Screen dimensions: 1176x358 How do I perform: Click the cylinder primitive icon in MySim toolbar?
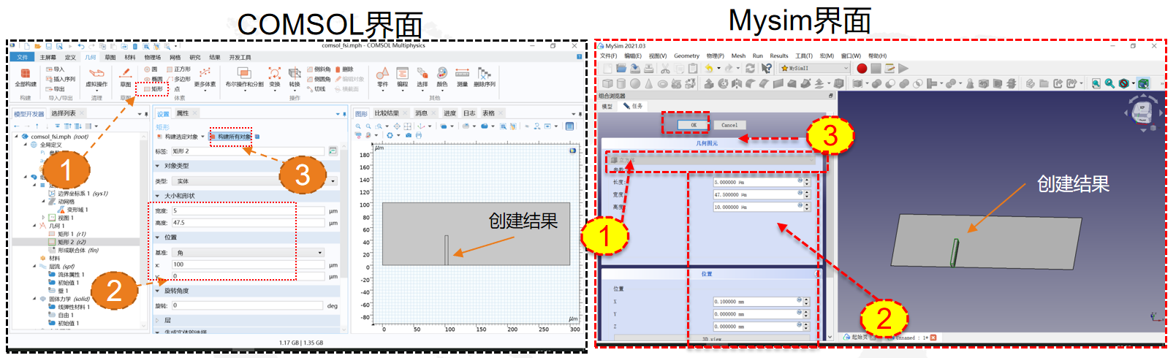point(621,84)
